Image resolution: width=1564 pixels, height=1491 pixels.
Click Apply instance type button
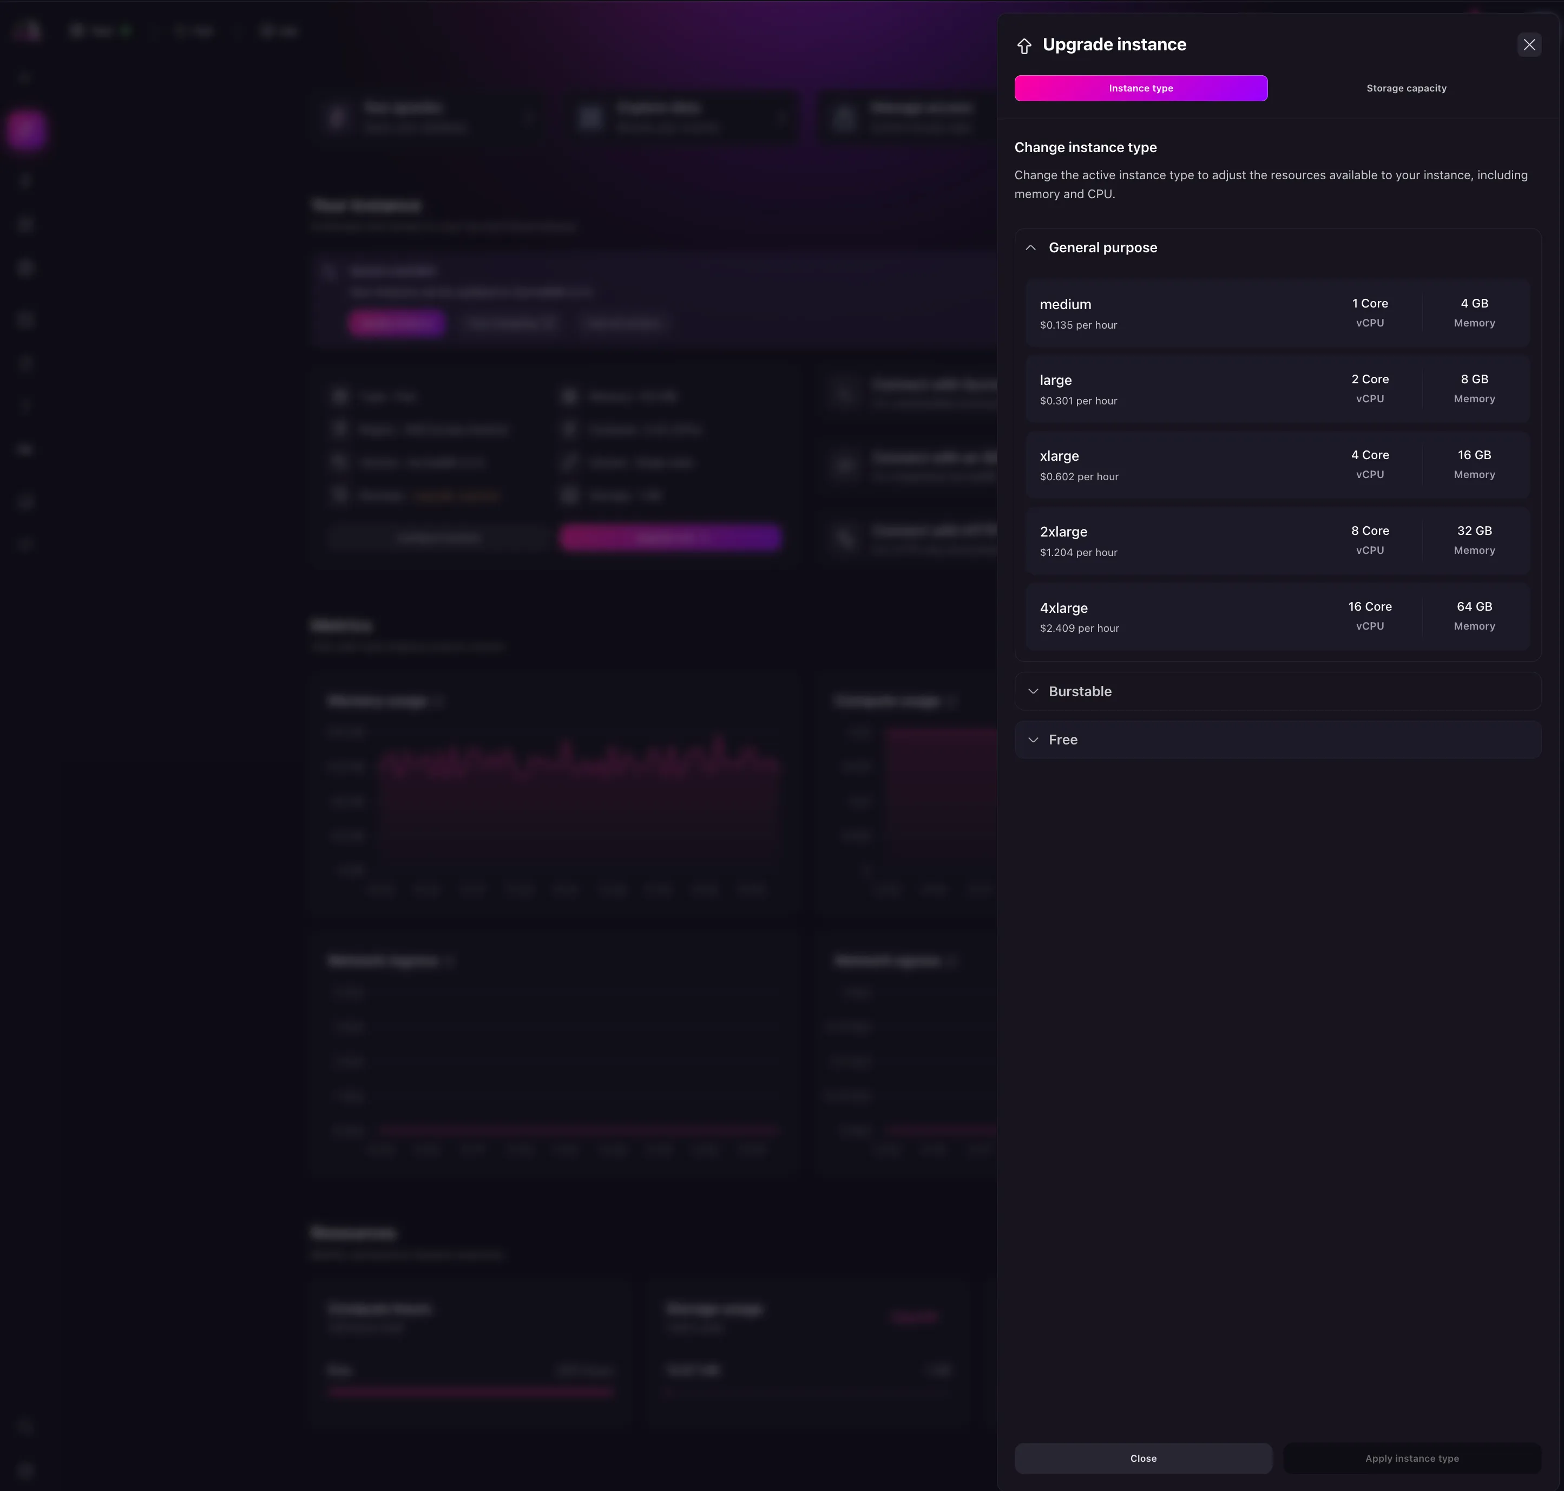[1411, 1459]
